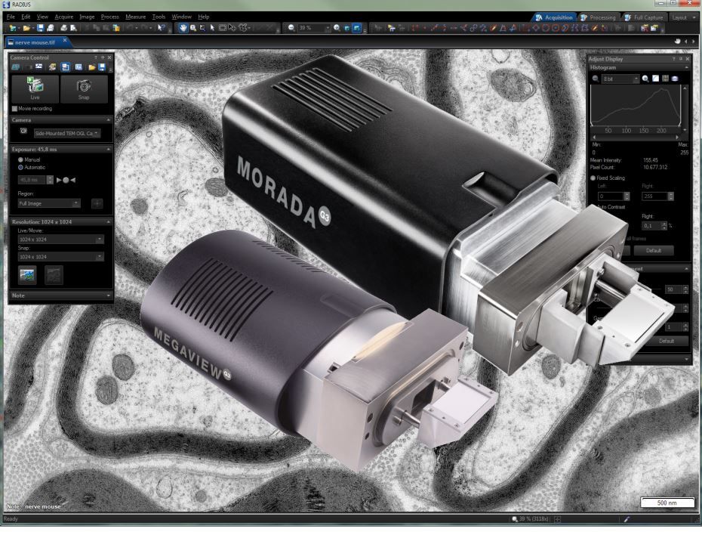Image resolution: width=702 pixels, height=535 pixels.
Task: Enable the Movie recording checkbox
Action: (15, 109)
